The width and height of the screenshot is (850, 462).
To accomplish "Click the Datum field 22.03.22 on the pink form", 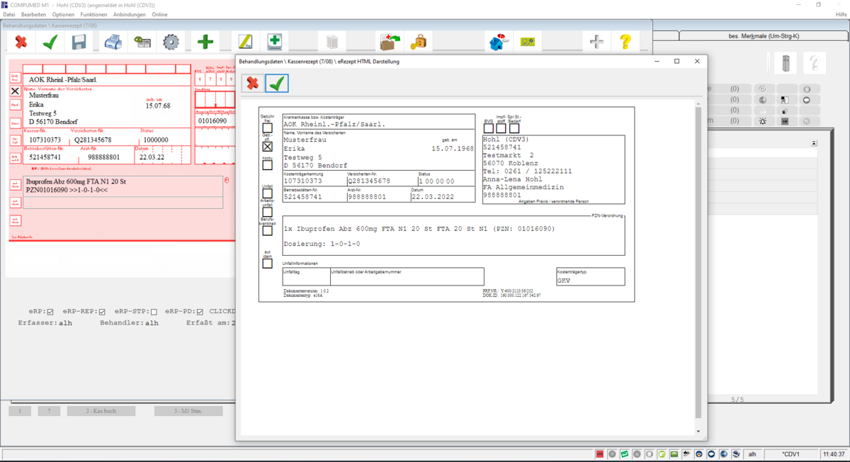I will click(x=152, y=157).
